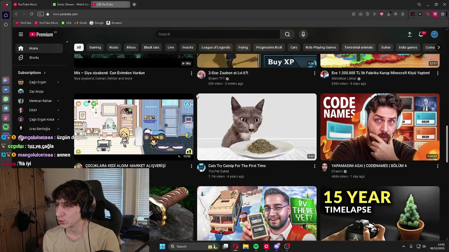Screen dimensions: 449x252
Task: Open options for Eve 1.500.000 TL'lik Fabrika video
Action: [437, 73]
